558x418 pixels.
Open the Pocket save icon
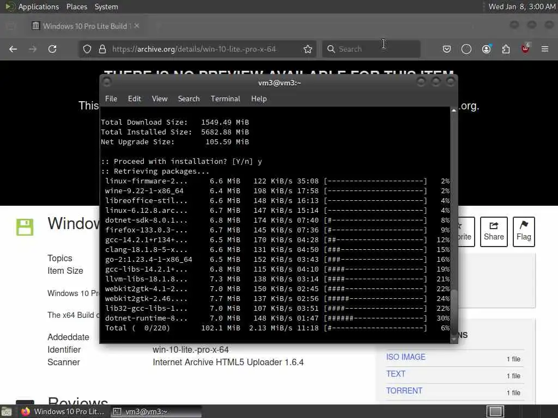447,49
